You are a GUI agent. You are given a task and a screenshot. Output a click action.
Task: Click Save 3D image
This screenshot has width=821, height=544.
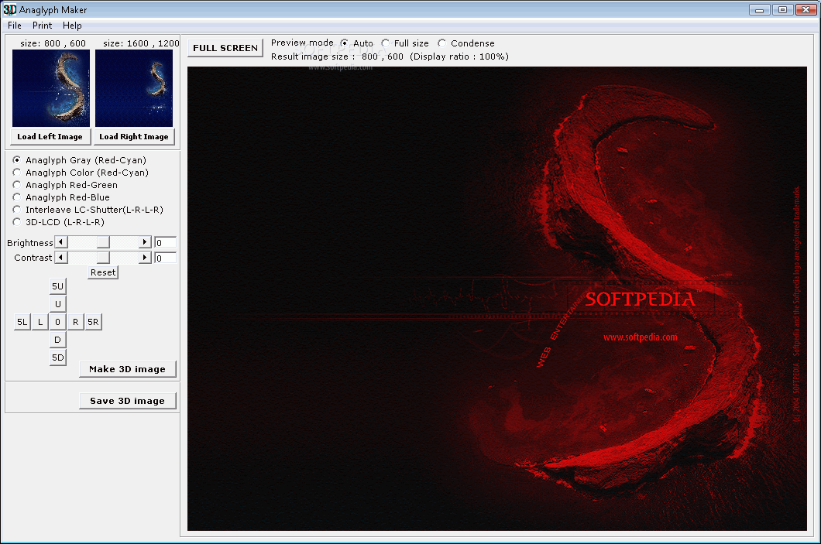tap(127, 401)
